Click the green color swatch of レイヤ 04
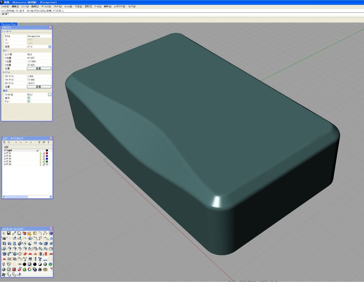The image size is (364, 282). pyautogui.click(x=47, y=162)
